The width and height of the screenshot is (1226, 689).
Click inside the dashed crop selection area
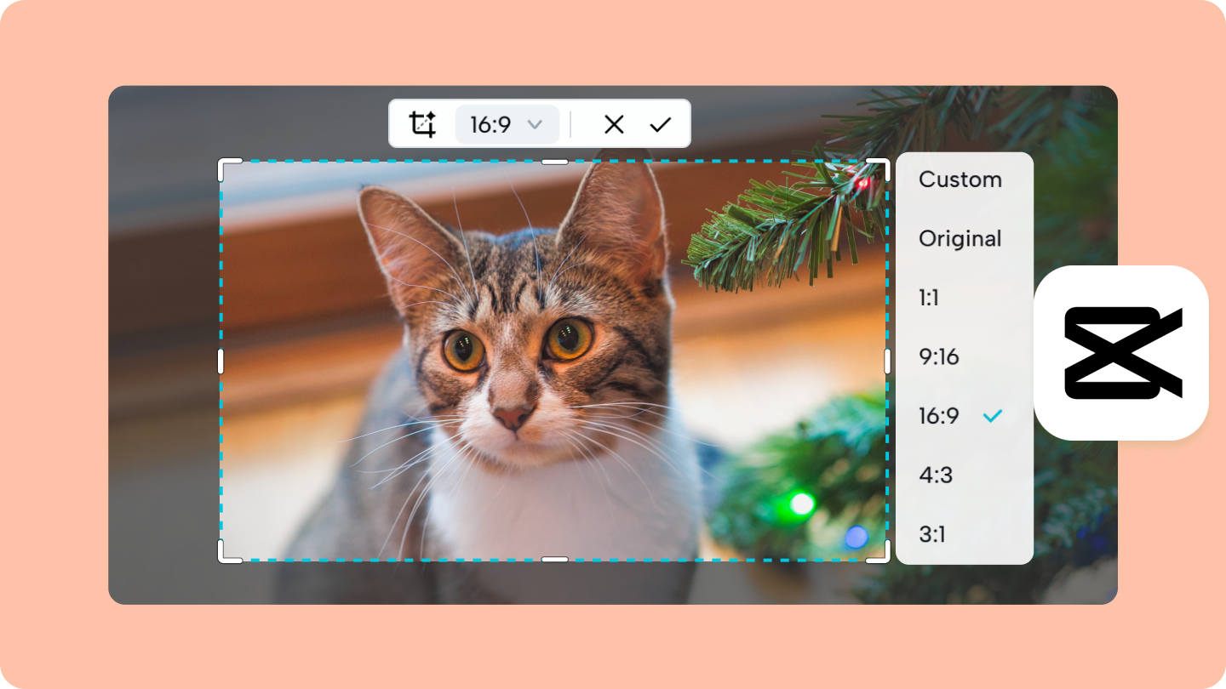[x=553, y=357]
